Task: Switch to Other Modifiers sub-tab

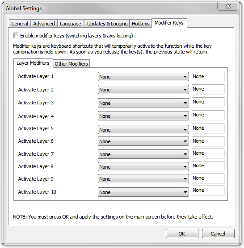Action: tap(71, 64)
